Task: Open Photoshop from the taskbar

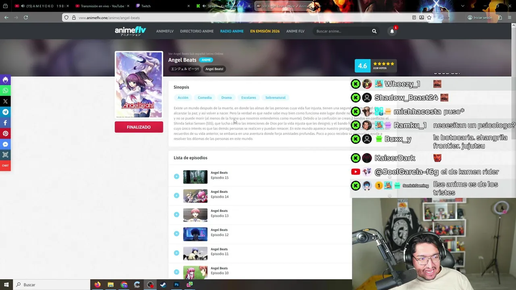Action: pos(176,285)
